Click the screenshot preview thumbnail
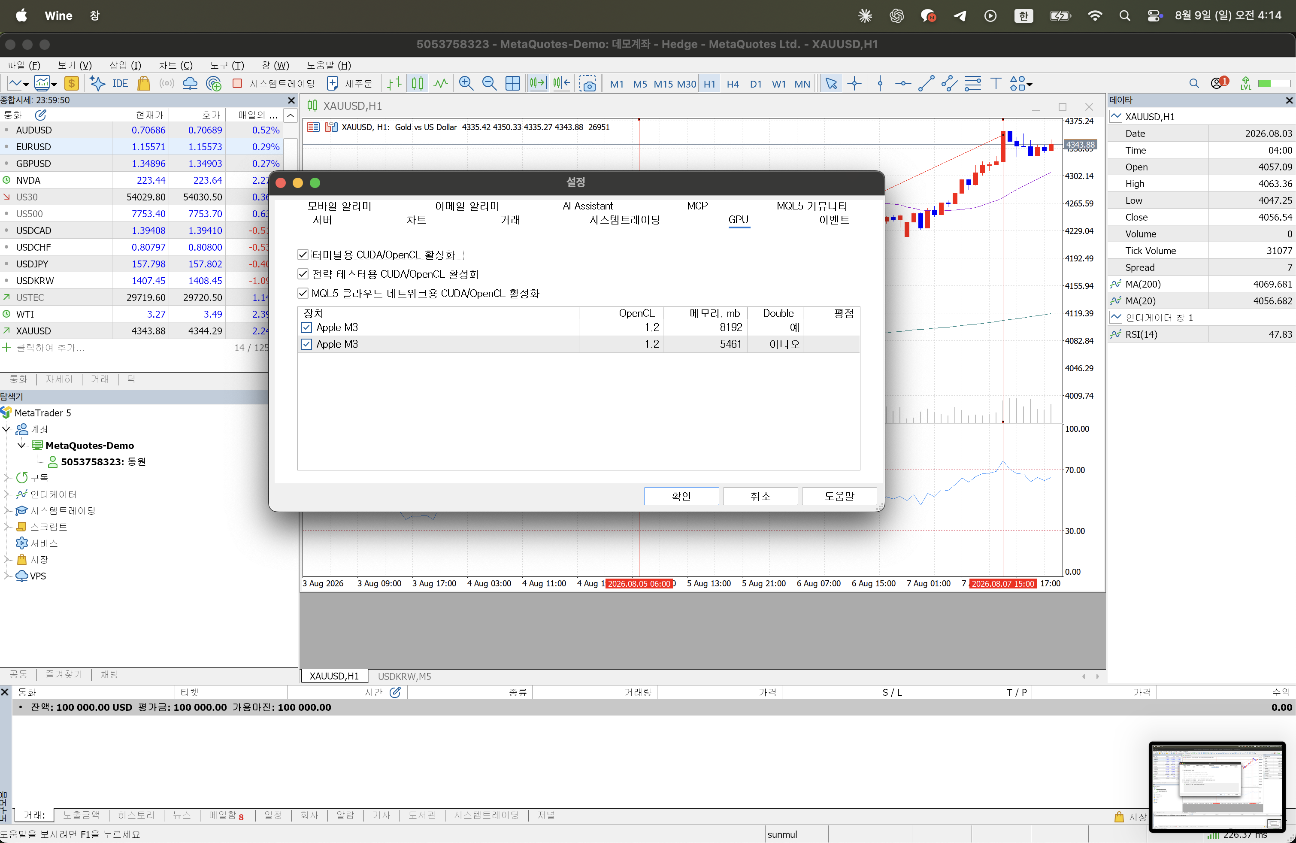Image resolution: width=1296 pixels, height=843 pixels. 1217,786
